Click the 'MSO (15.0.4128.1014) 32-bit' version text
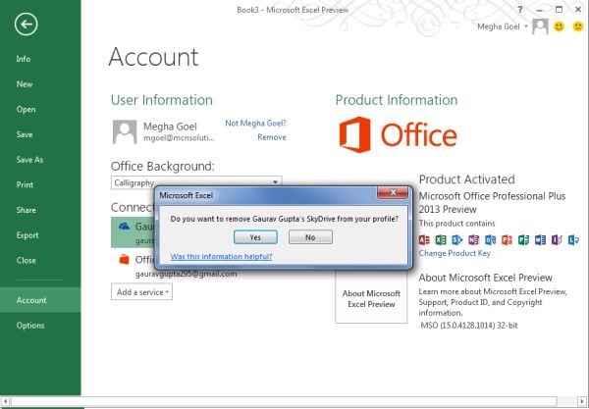The image size is (589, 409). click(469, 326)
